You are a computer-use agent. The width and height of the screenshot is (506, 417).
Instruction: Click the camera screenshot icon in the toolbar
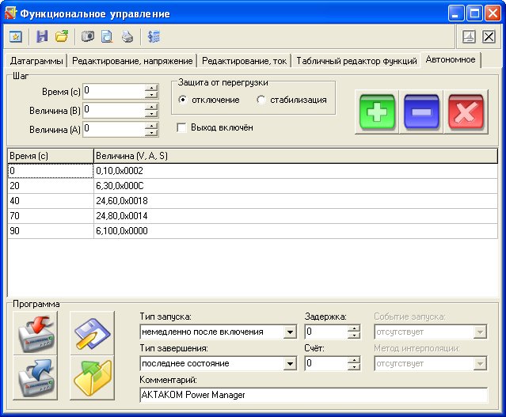[x=89, y=36]
